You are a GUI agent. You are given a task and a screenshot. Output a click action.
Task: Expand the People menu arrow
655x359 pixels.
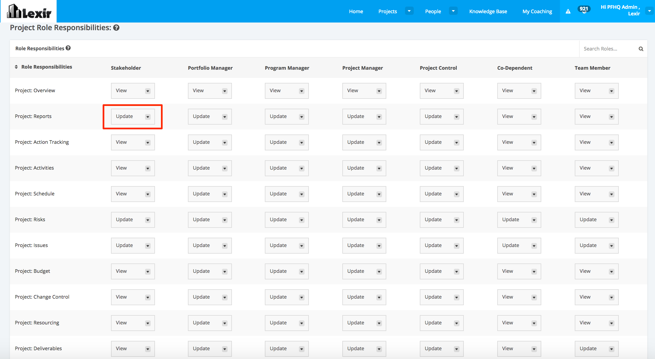453,11
